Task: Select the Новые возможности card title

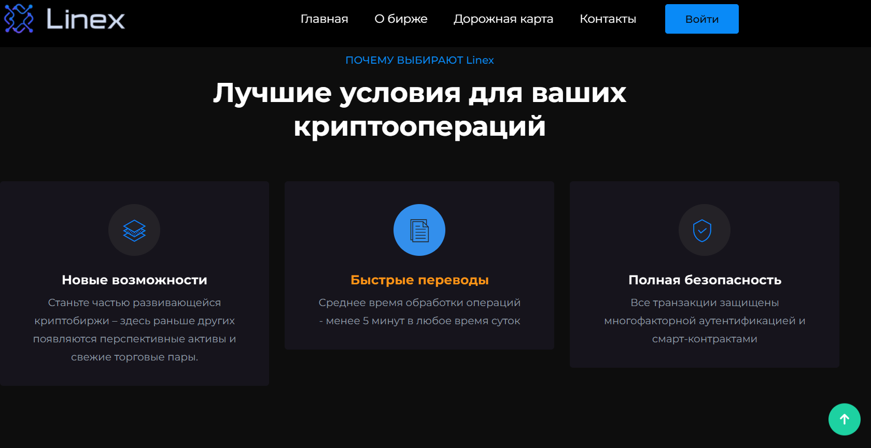Action: 134,280
